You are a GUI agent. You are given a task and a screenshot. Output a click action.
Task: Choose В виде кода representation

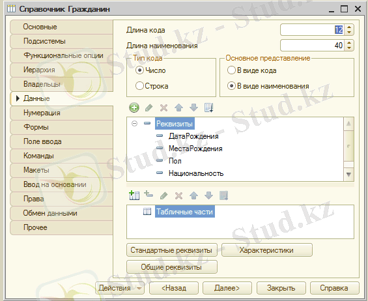tap(231, 70)
